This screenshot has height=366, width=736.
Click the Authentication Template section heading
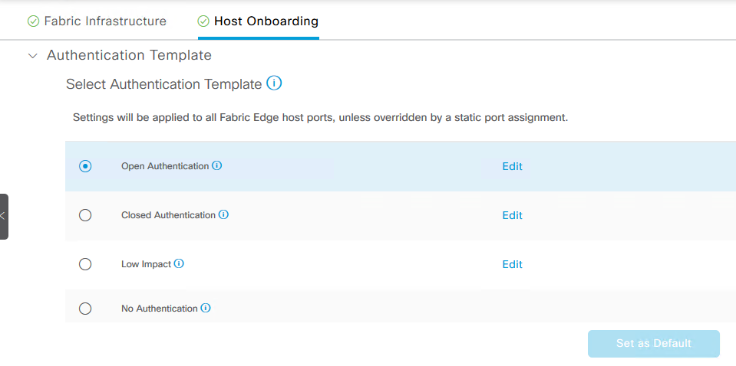coord(129,55)
